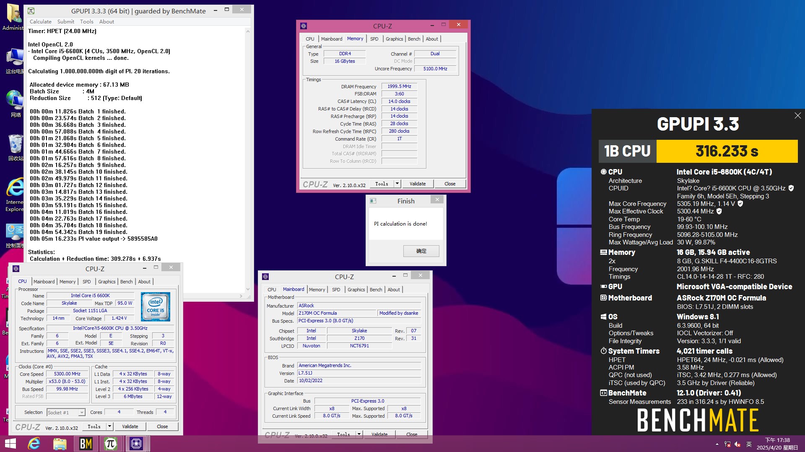This screenshot has width=805, height=452.
Task: Click the DRAM Frequency value 1999.5 MHz
Action: [x=399, y=86]
